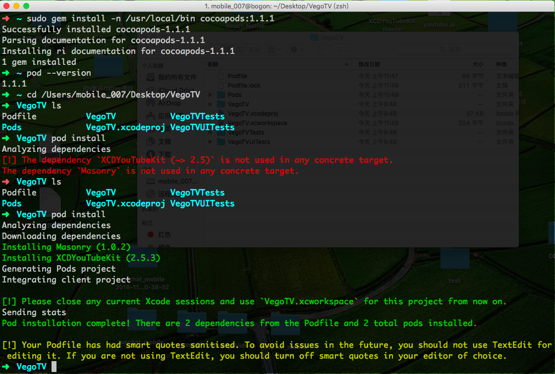Select VegoTV.xcworkspace in Finder list

click(257, 123)
